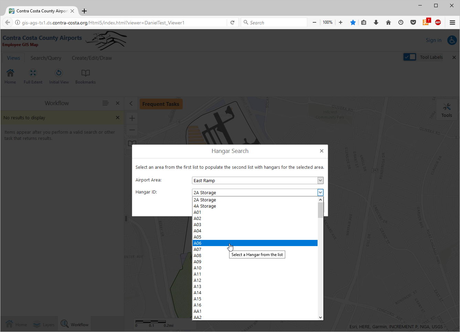Select hangar A06 from the list
The width and height of the screenshot is (460, 332).
pyautogui.click(x=255, y=243)
